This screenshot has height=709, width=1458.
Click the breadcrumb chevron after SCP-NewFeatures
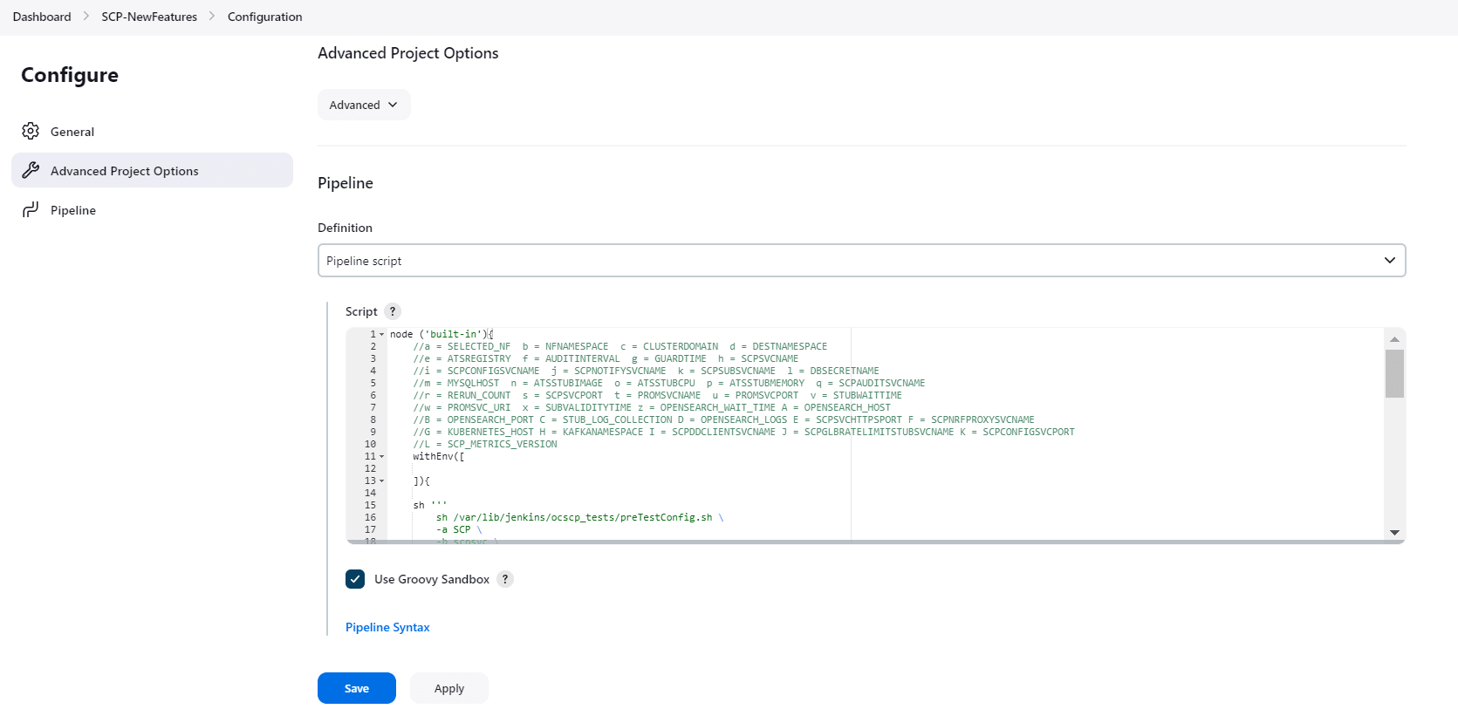tap(212, 17)
